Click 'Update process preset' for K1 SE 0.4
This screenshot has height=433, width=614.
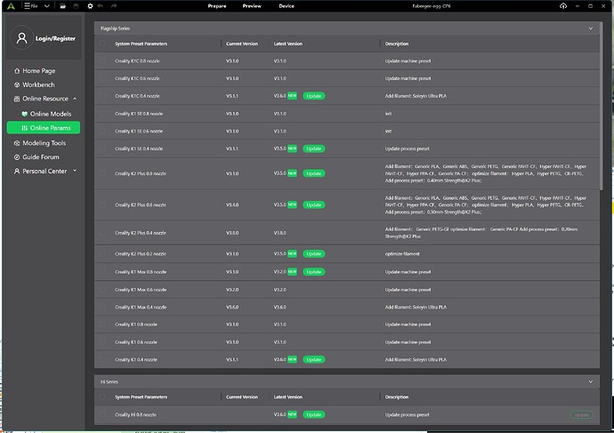click(x=407, y=148)
